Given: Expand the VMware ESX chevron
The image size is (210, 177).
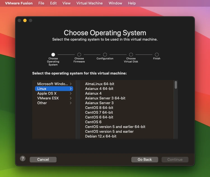Looking at the screenshot, I should pyautogui.click(x=71, y=98).
